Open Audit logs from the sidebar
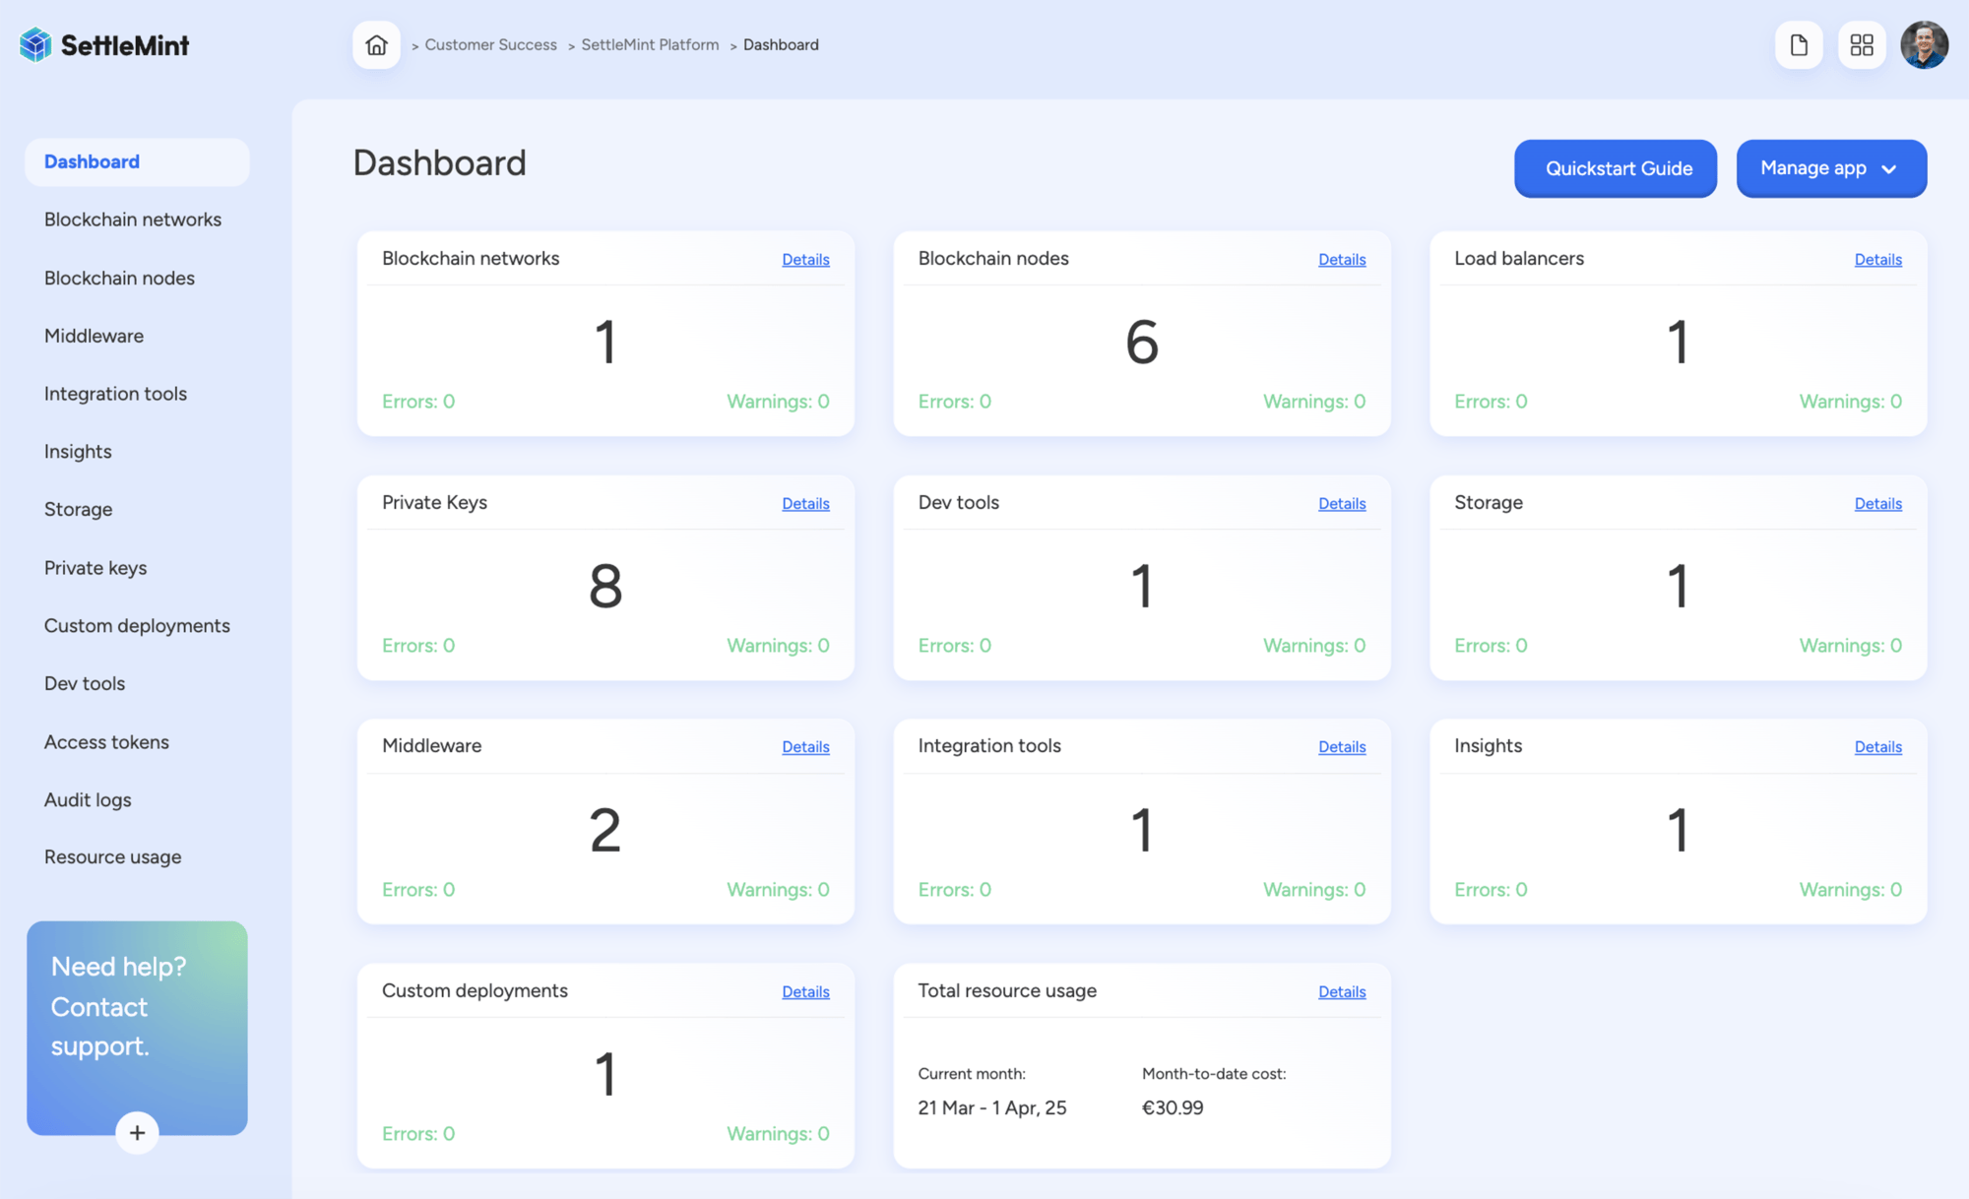This screenshot has height=1199, width=1969. coord(87,799)
